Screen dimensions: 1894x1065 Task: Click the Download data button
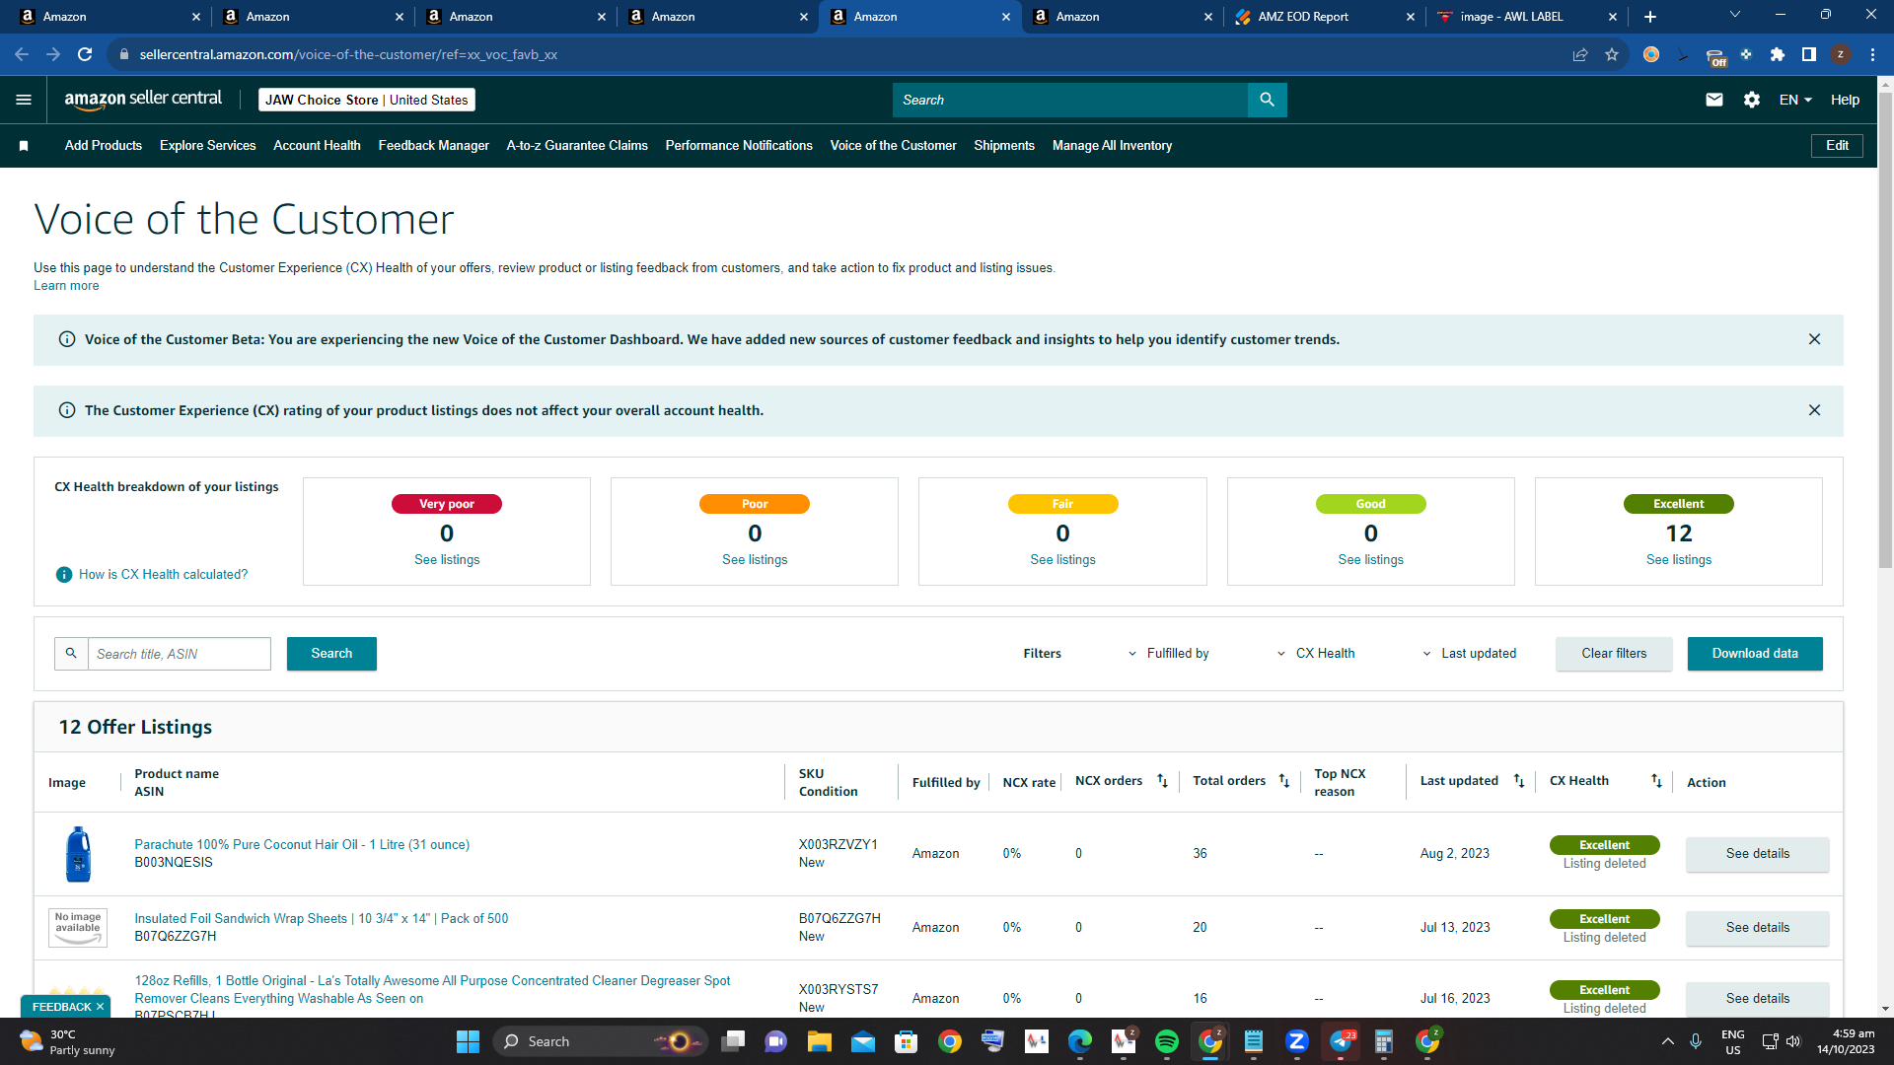tap(1755, 654)
